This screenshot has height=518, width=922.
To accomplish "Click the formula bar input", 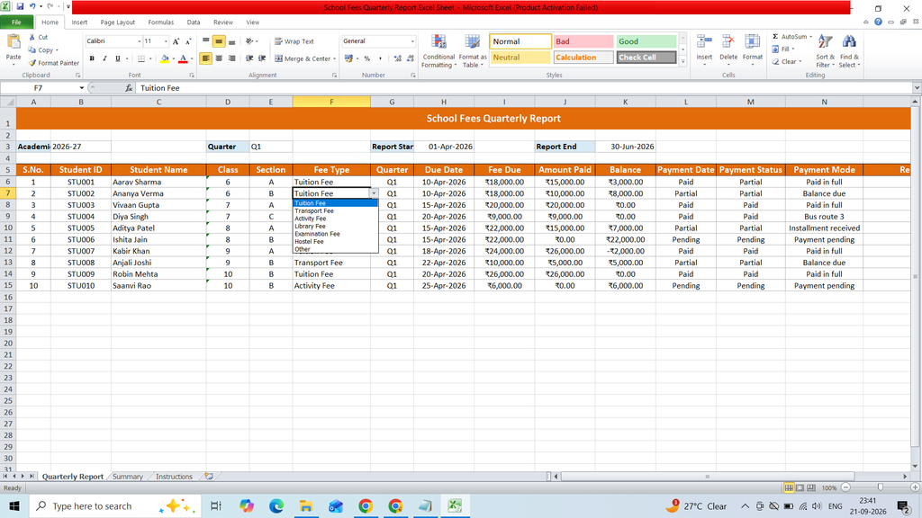I will click(x=523, y=88).
